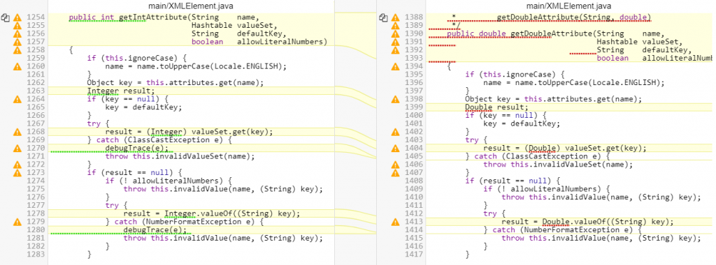This screenshot has height=265, width=716.
Task: Click 'debugTrace(e);' on line 1280
Action: [x=155, y=230]
